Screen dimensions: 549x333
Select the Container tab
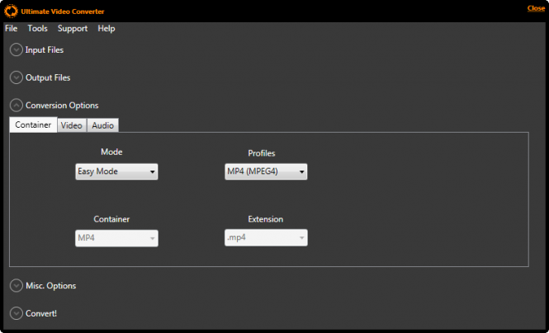click(33, 124)
